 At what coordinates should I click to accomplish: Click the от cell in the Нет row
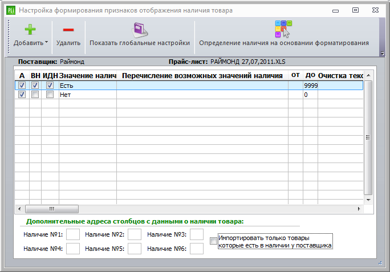295,95
